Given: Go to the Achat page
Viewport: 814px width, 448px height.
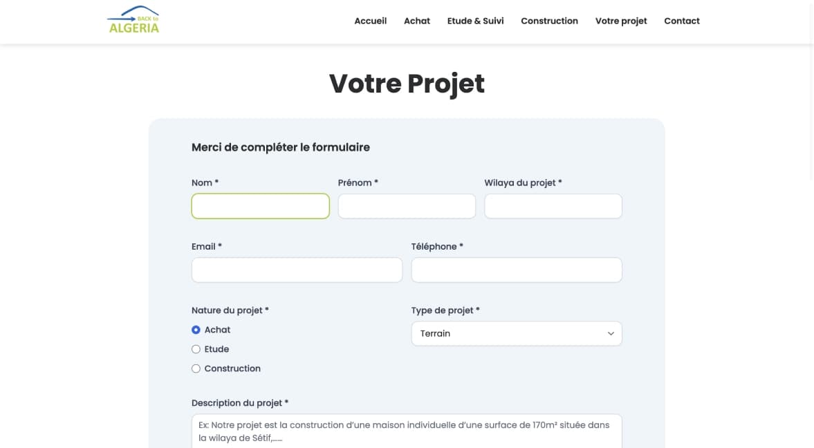Looking at the screenshot, I should click(417, 21).
